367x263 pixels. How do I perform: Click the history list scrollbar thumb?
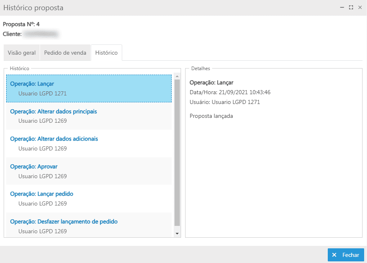click(x=177, y=153)
